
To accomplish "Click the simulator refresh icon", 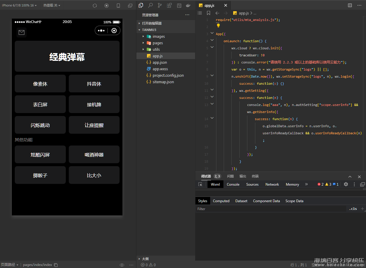I will tap(95, 6).
